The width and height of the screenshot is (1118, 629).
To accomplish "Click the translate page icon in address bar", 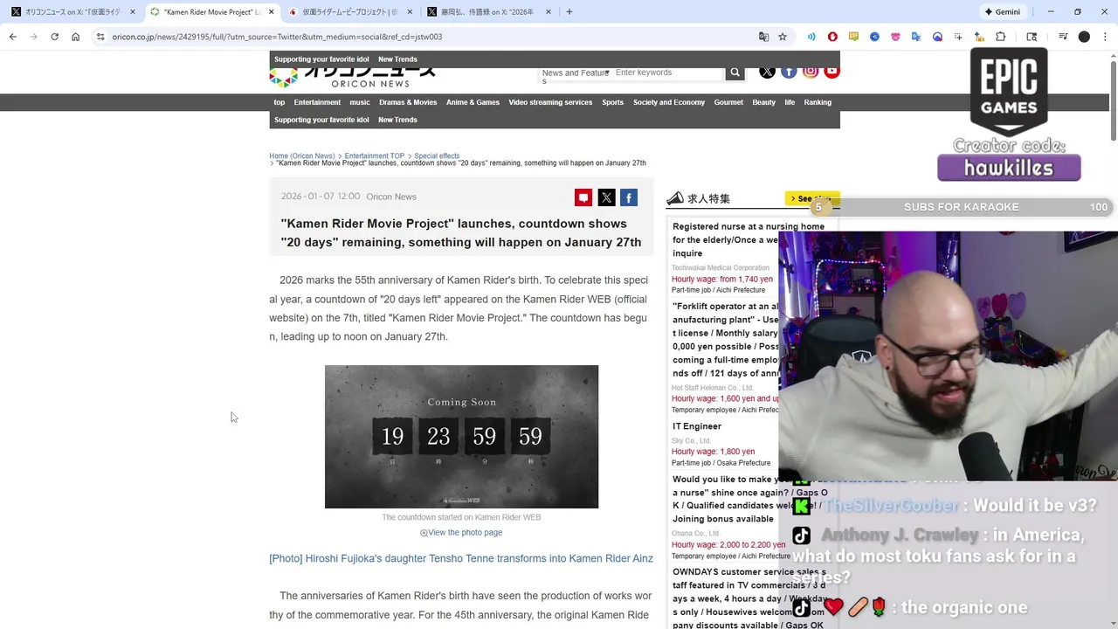I will click(x=763, y=37).
